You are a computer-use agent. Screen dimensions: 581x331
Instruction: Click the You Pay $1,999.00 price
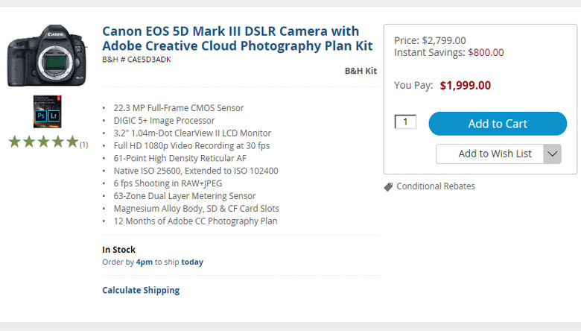(465, 85)
